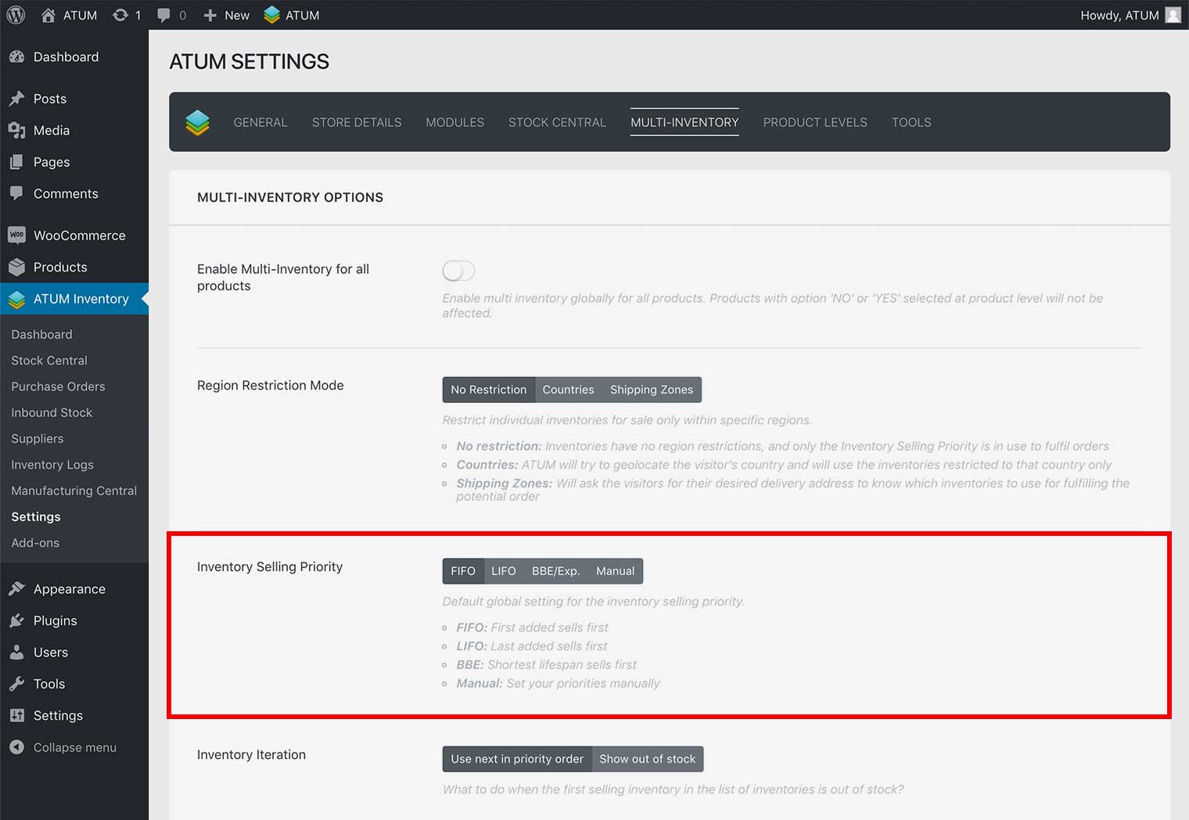Viewport: 1189px width, 820px height.
Task: Click the WordPress logo icon
Action: [16, 15]
